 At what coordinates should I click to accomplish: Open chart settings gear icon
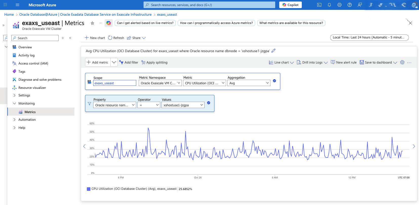pyautogui.click(x=402, y=62)
